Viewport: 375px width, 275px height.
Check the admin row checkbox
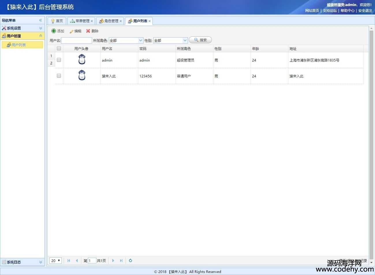[x=59, y=60]
